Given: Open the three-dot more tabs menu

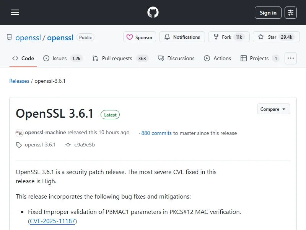Looking at the screenshot, I should [291, 58].
